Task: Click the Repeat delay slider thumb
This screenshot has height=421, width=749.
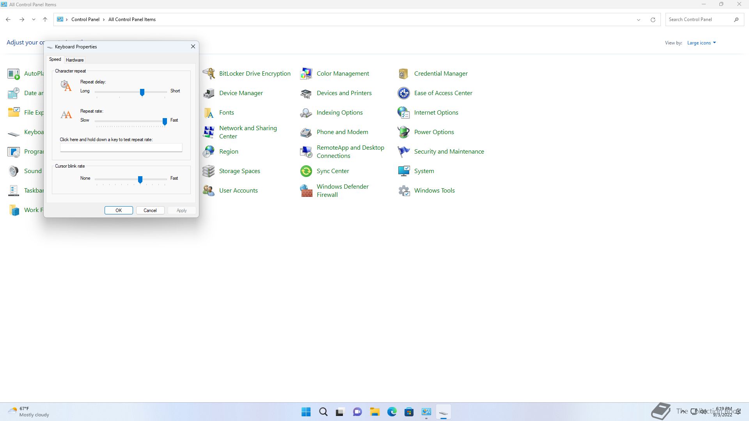Action: (x=142, y=92)
